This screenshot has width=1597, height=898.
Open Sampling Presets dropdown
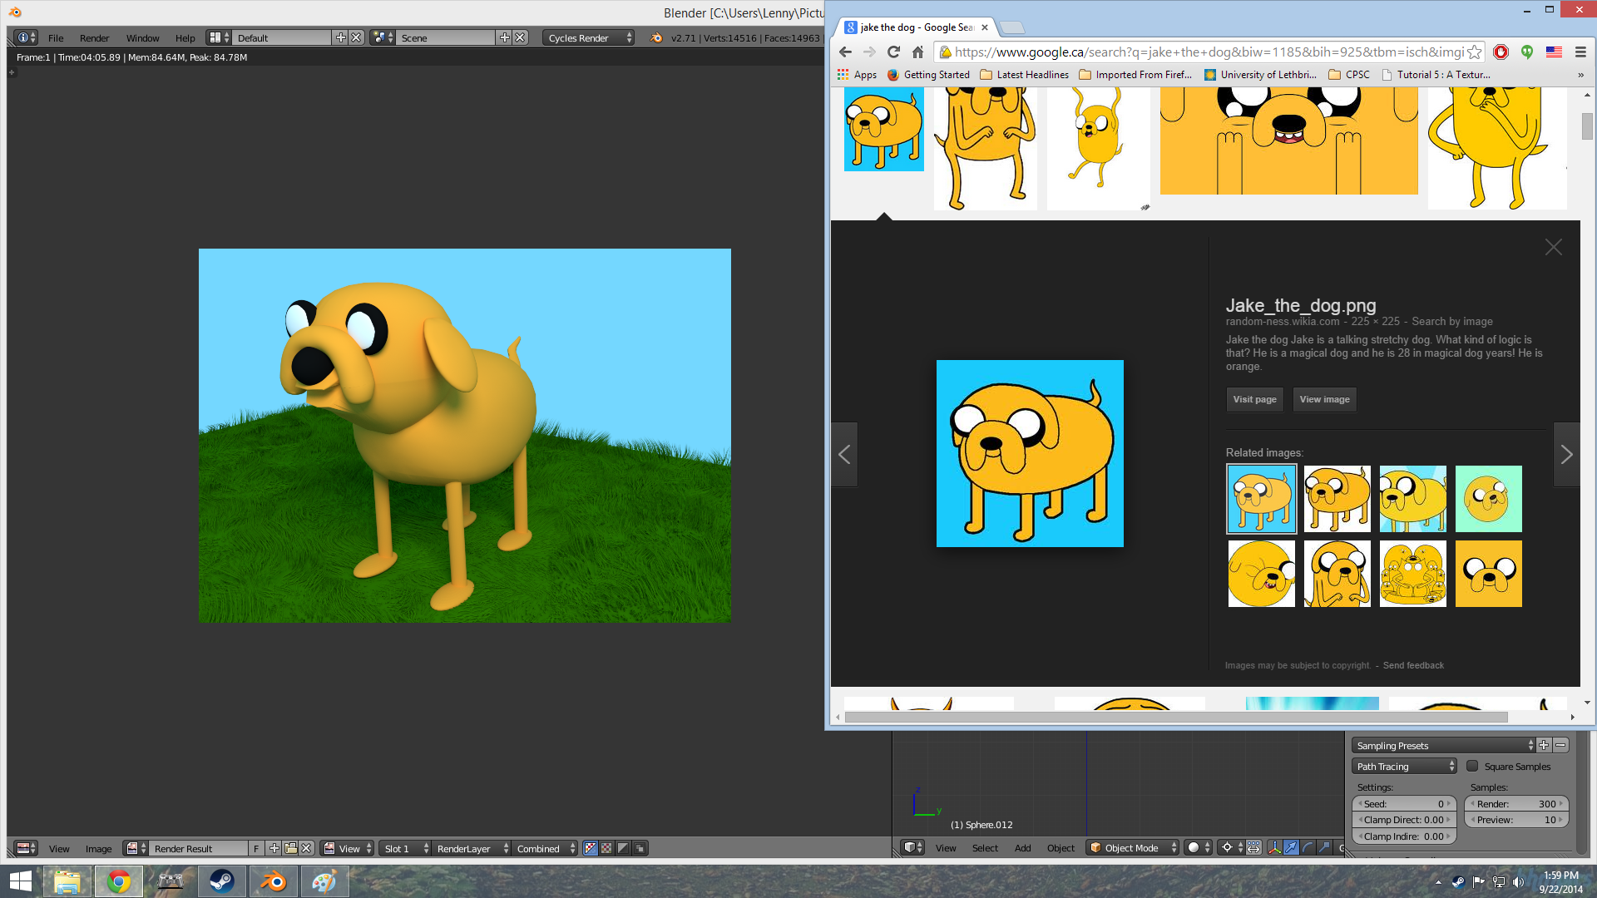click(1443, 745)
